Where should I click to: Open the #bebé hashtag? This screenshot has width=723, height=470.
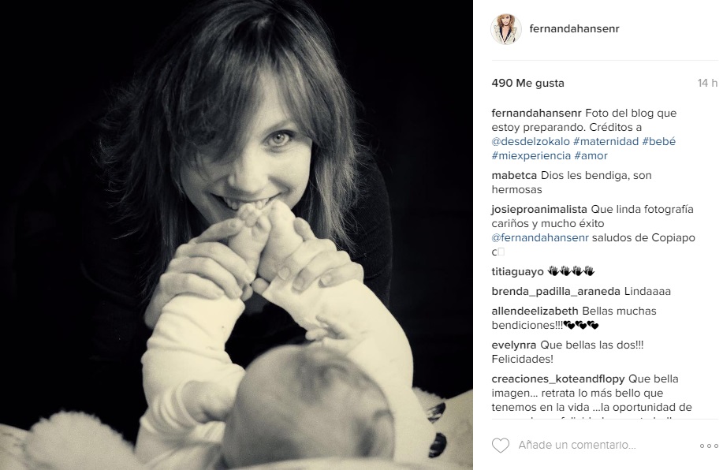658,142
